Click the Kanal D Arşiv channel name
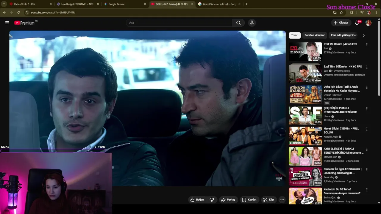381x214 pixels. point(331,137)
